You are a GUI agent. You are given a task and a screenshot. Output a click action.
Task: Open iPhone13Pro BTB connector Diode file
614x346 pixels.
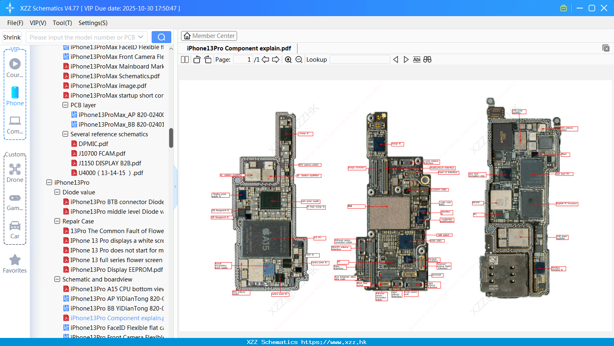click(117, 202)
